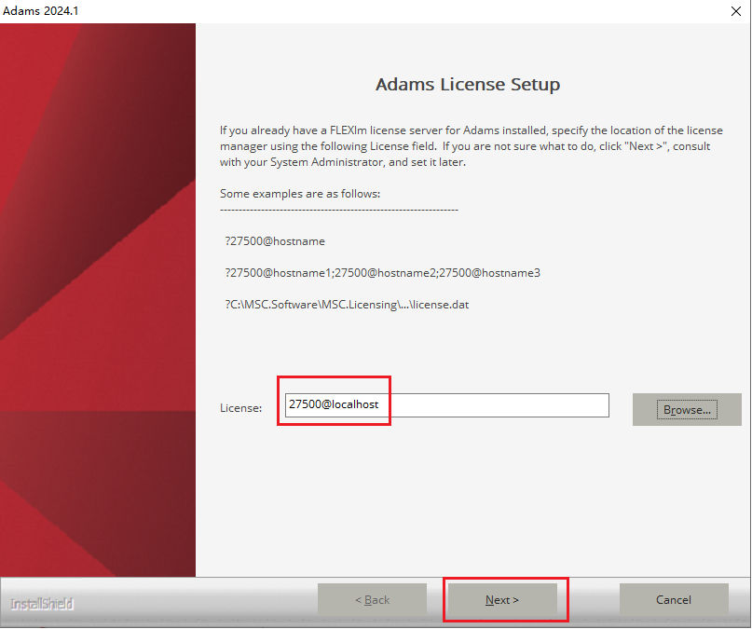Open the Browse... file dialog button

[687, 409]
